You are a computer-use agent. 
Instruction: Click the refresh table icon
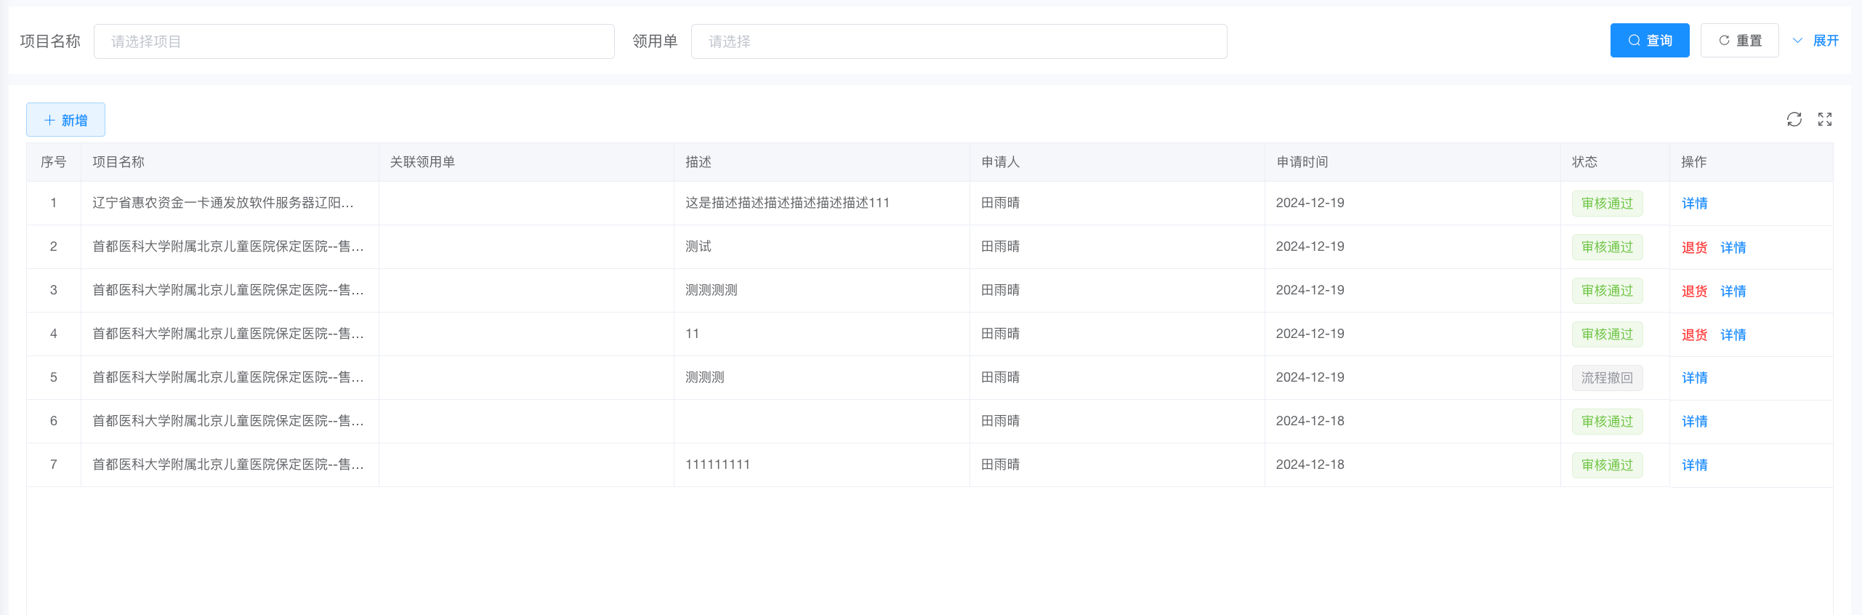pyautogui.click(x=1794, y=119)
